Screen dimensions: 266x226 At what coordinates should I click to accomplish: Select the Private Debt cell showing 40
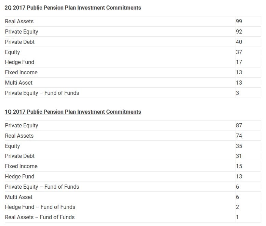239,42
